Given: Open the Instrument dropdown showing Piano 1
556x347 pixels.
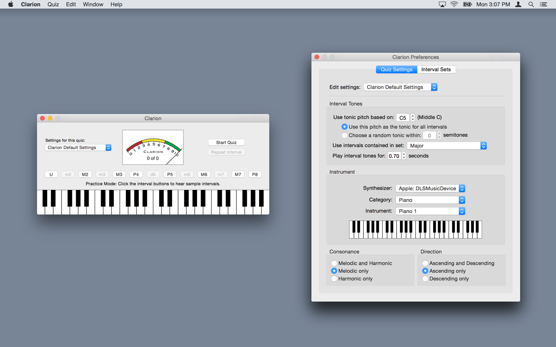Looking at the screenshot, I should (430, 211).
